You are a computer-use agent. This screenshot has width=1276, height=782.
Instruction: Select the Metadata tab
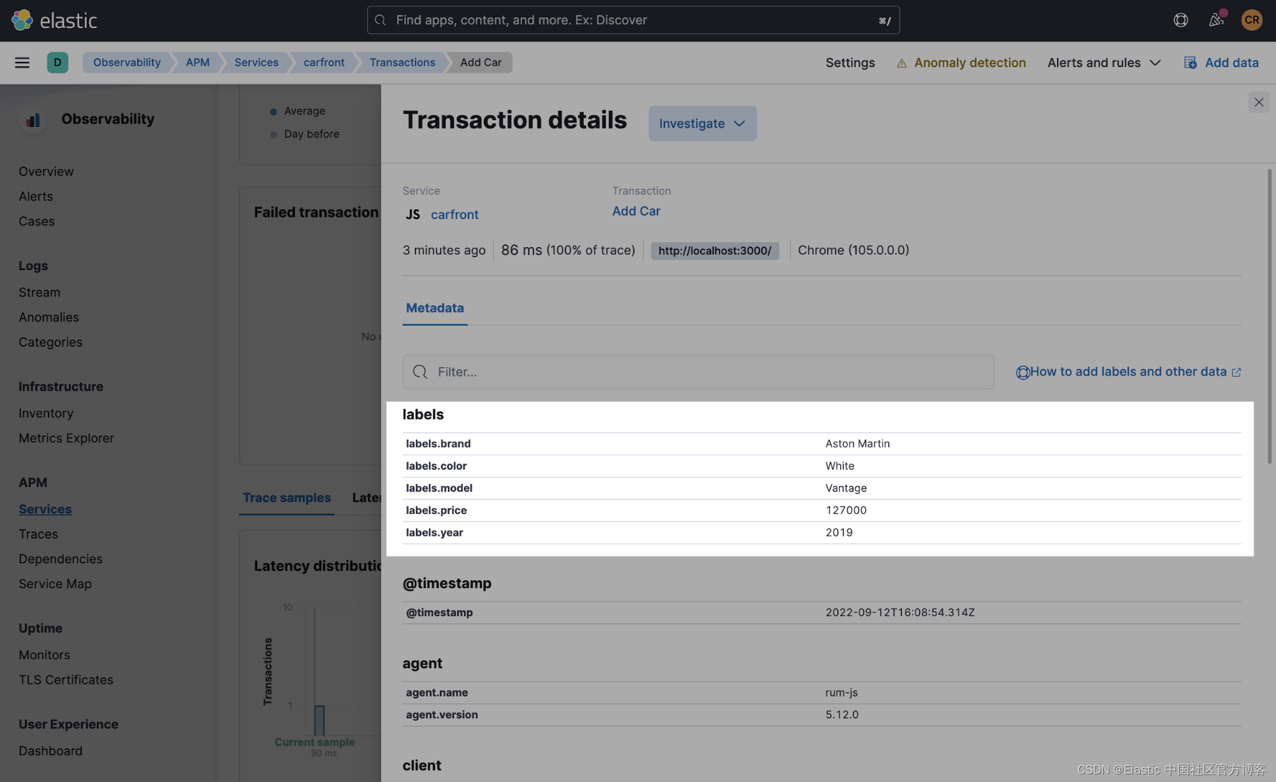pos(435,308)
